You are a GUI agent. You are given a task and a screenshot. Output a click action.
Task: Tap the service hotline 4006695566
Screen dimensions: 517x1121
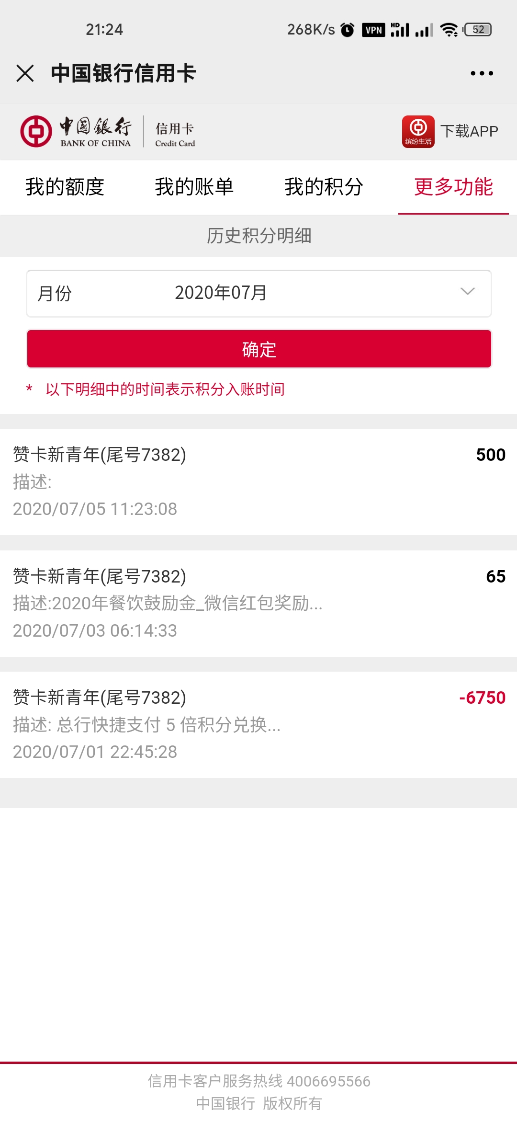(328, 1081)
